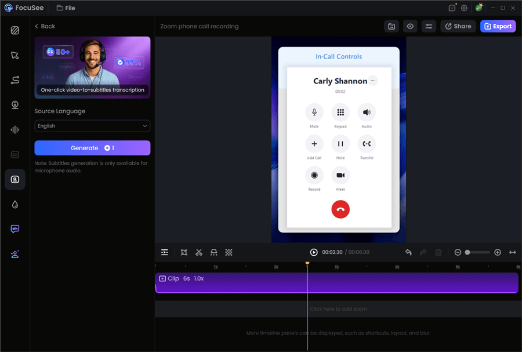Split the clip with the Scissors tool
This screenshot has width=522, height=352.
[x=199, y=252]
